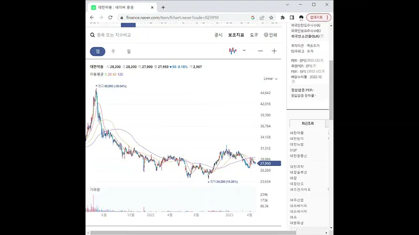
Task: Open 대주전자재료 in recent list
Action: pyautogui.click(x=300, y=190)
